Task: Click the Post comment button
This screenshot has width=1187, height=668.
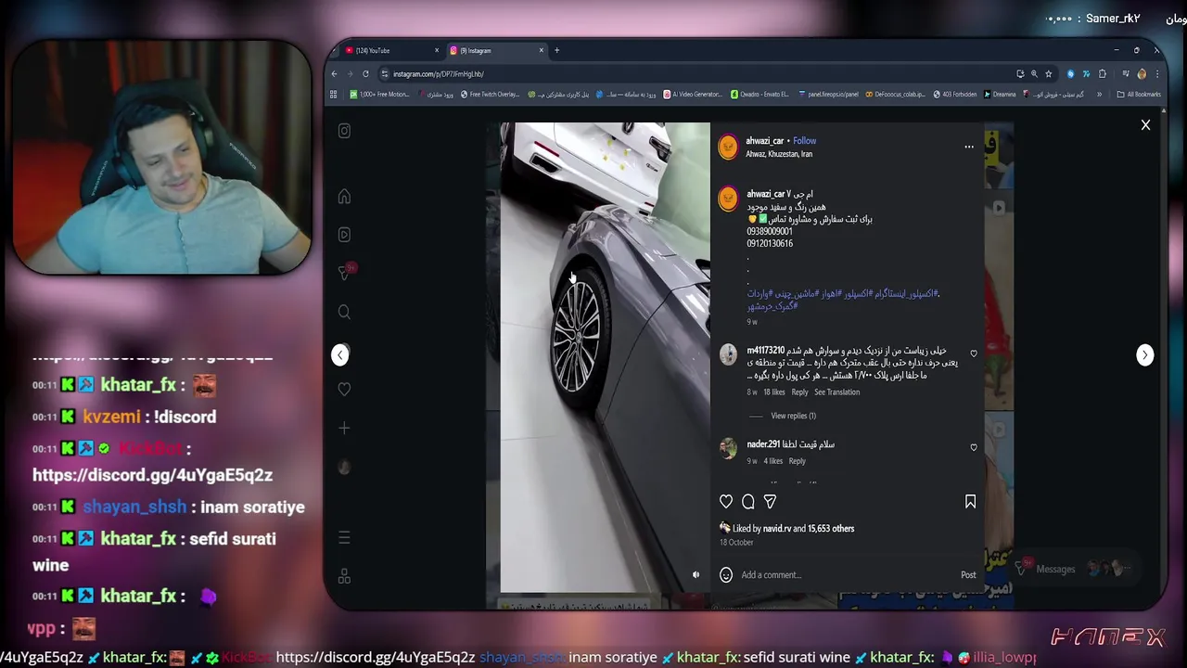Action: [x=968, y=574]
